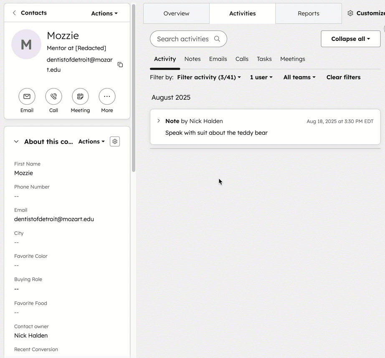Click the August 2025 month heading
Image resolution: width=385 pixels, height=358 pixels.
[171, 97]
